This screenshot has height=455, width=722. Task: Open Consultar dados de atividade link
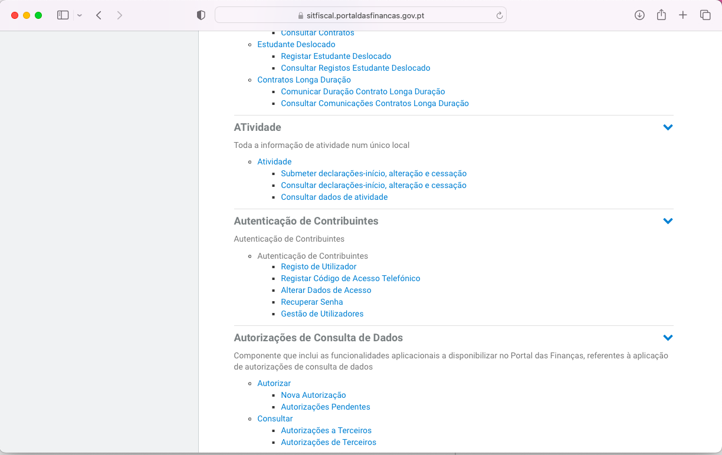334,197
